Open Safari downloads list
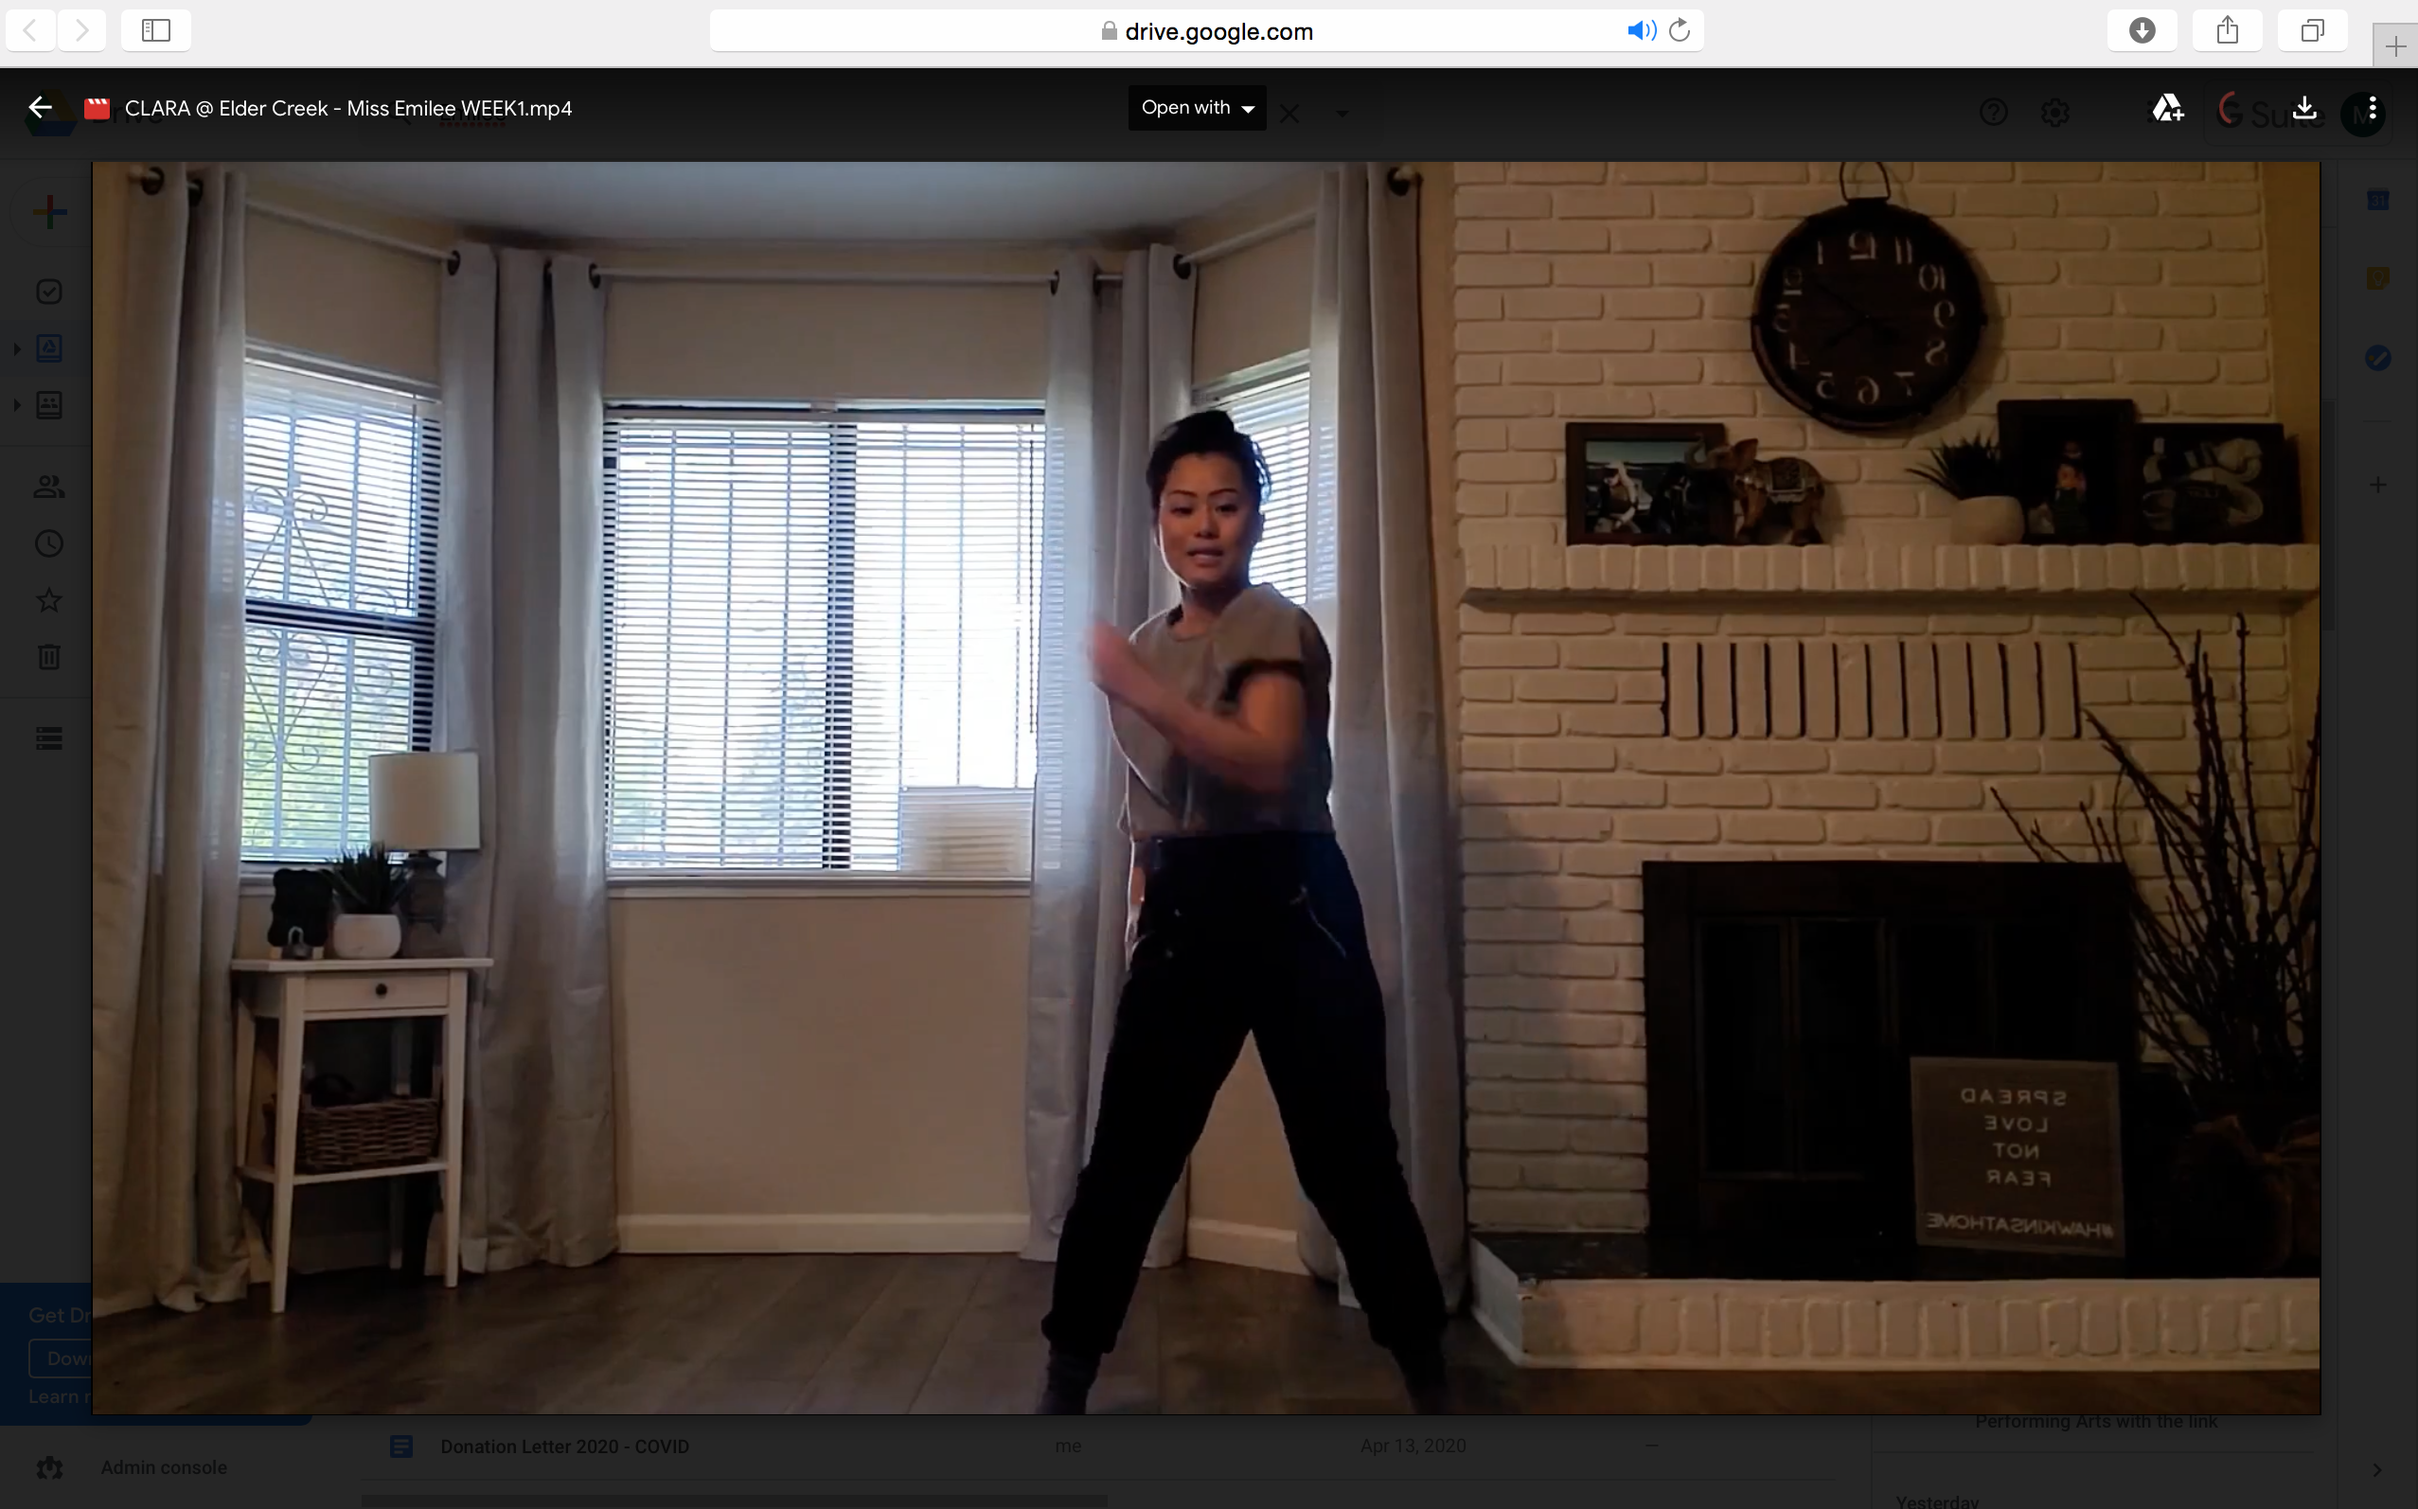 2142,31
